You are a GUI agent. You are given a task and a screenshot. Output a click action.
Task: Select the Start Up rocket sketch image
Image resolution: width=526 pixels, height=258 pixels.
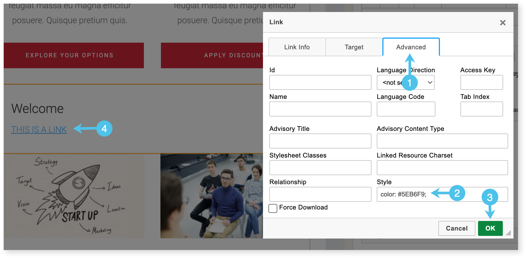coord(74,196)
